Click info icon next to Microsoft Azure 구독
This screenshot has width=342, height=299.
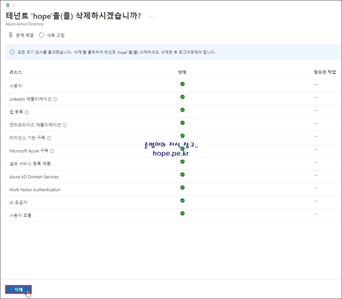tap(52, 151)
